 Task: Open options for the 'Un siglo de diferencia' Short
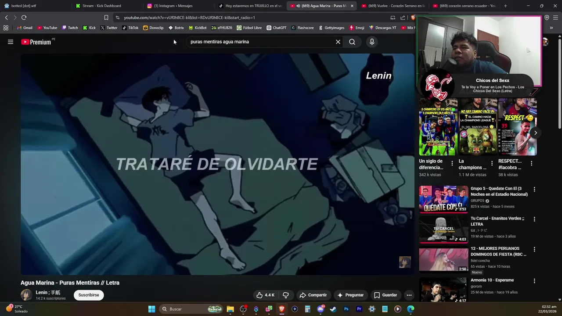452,163
